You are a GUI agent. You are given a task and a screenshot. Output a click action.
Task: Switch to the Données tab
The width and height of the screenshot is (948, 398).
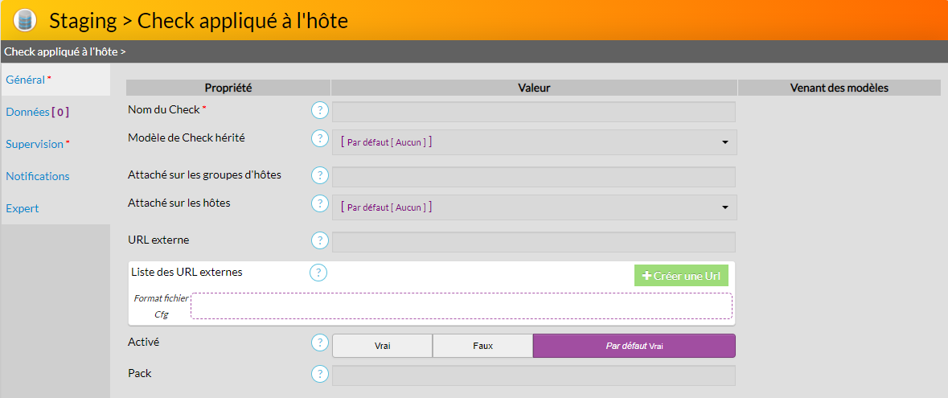37,112
